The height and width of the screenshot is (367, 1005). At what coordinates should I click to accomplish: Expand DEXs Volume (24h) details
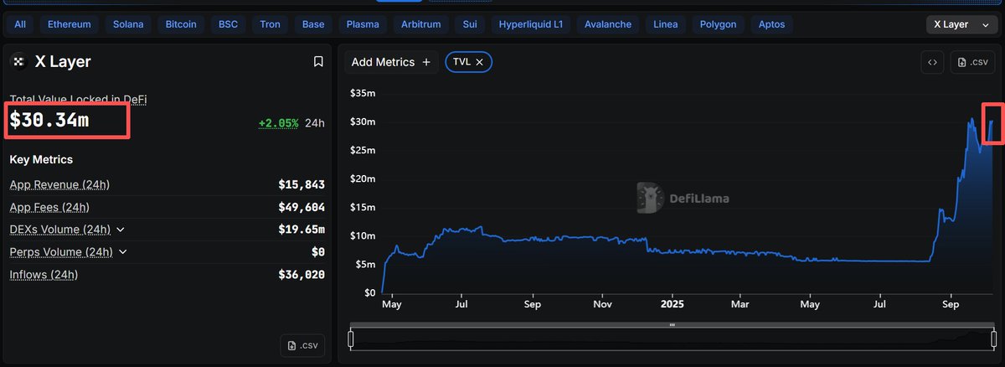pos(121,230)
